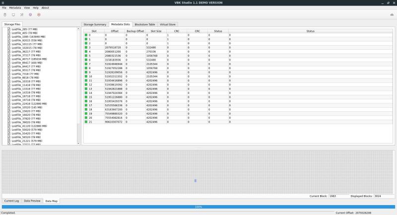Click the green status square of slot 10
Screen dimensions: 397x215
(x=86, y=76)
